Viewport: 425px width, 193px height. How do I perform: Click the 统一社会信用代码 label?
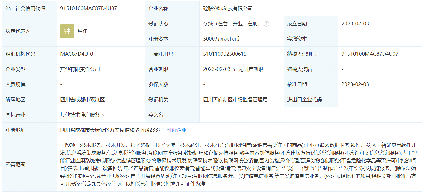click(25, 9)
